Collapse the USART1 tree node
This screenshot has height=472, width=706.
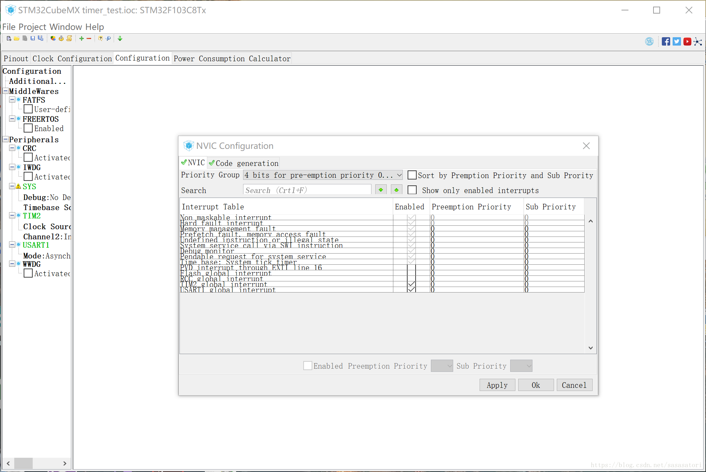12,245
